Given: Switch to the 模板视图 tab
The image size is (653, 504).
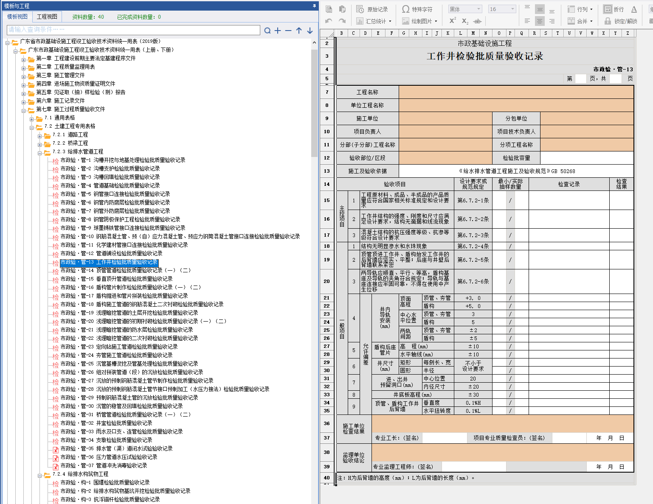Looking at the screenshot, I should coord(17,17).
